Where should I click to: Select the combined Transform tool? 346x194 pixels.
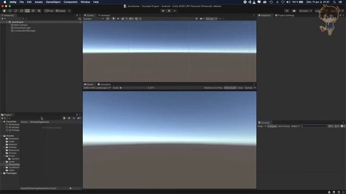pyautogui.click(x=33, y=11)
